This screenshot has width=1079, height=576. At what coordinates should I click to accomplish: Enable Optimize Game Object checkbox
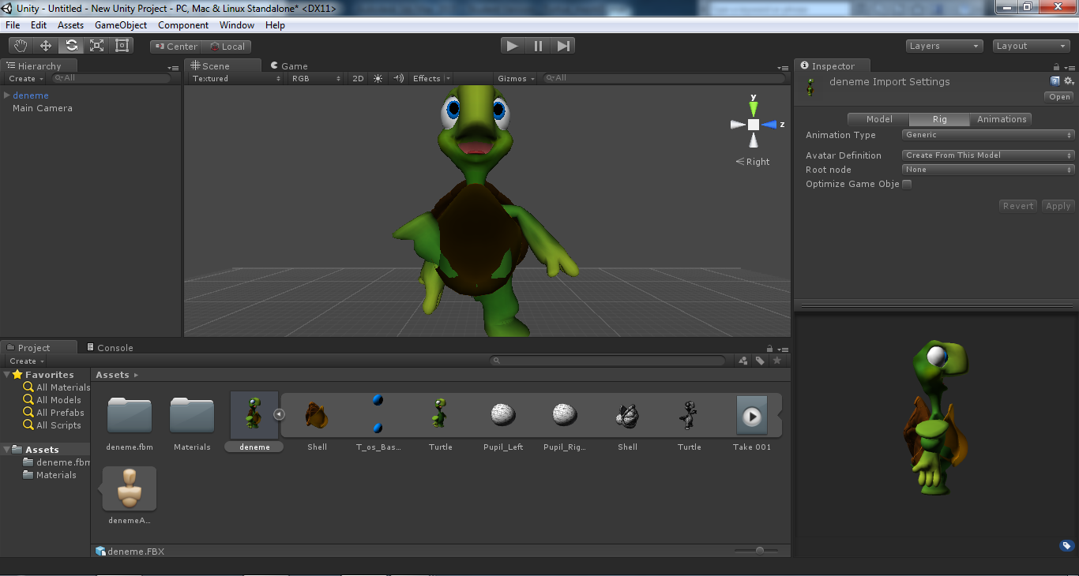[907, 184]
